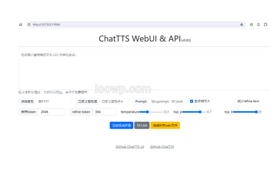
Task: Click the top_k value 20
Action: pyautogui.click(x=260, y=112)
